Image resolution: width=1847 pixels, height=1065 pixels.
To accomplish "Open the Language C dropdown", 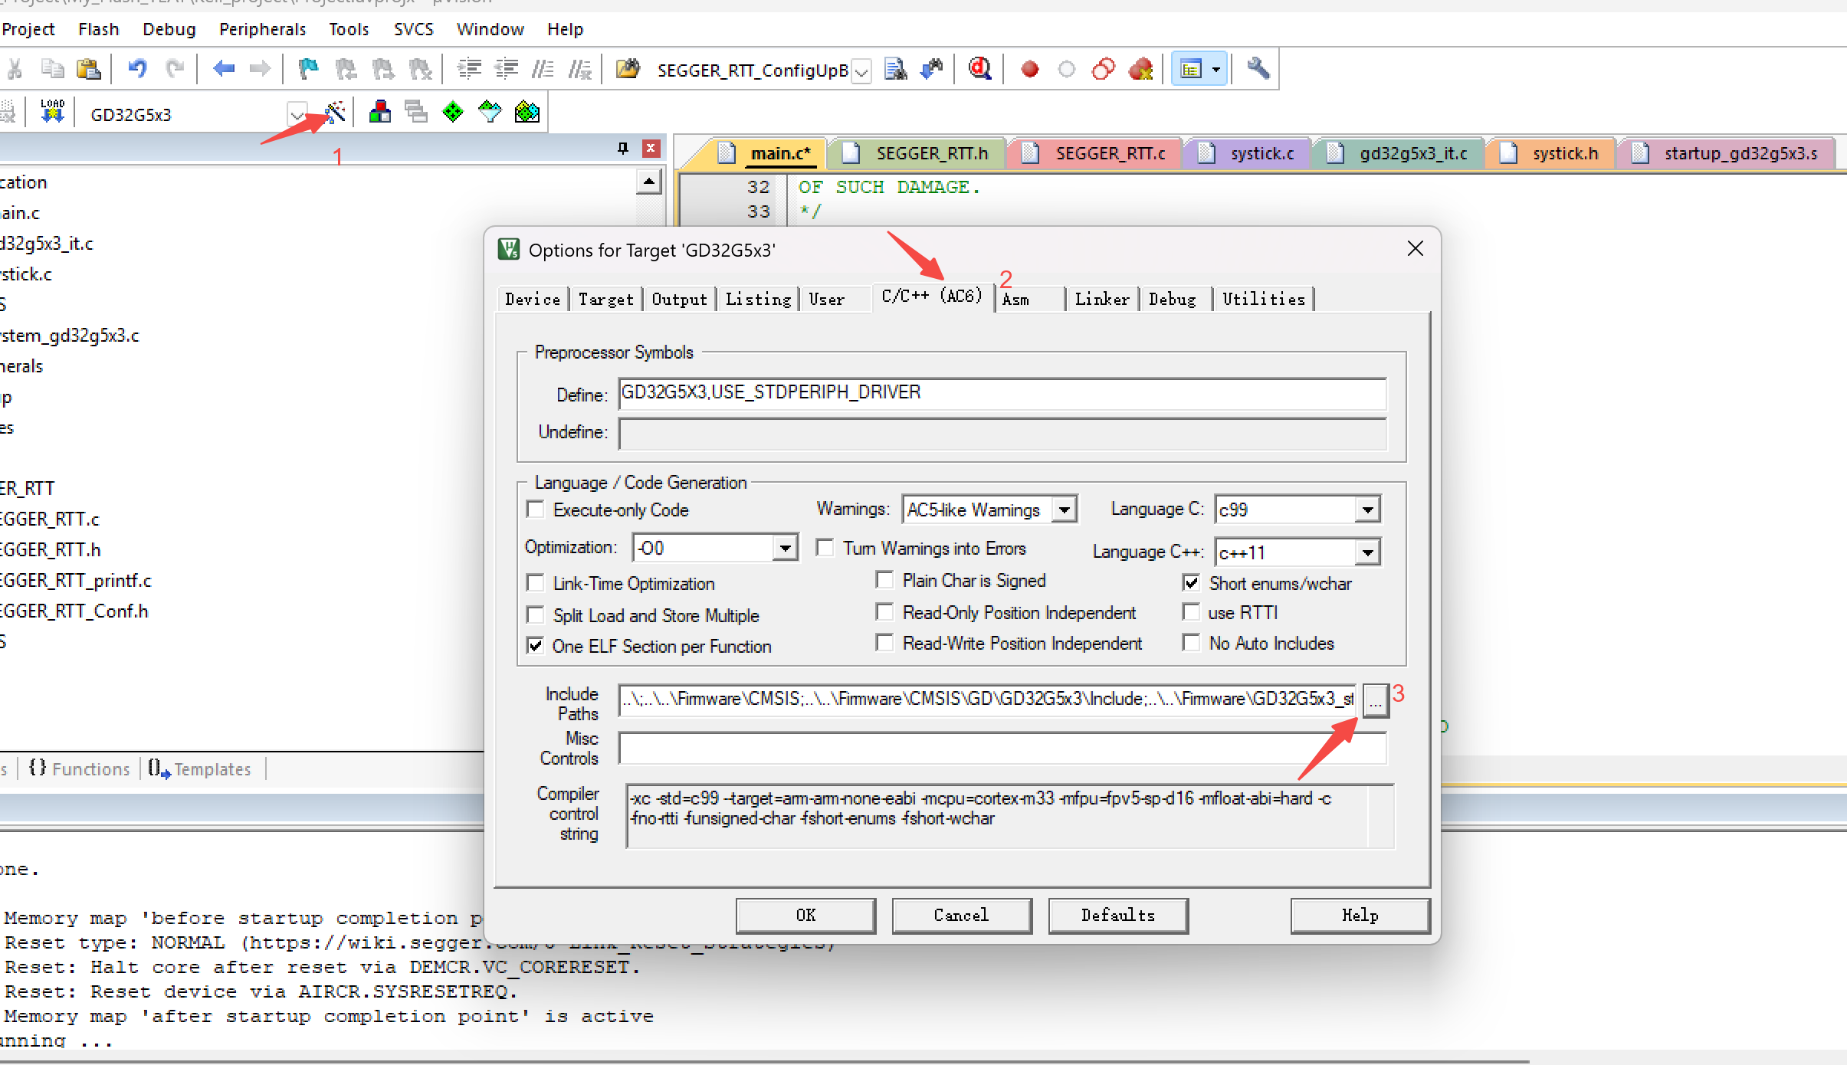I will click(1367, 510).
